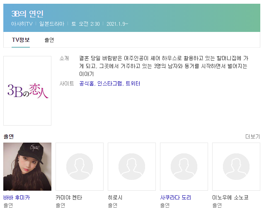The height and width of the screenshot is (211, 264).
Task: Click the 사쿠라다 도리 name link
Action: pyautogui.click(x=176, y=197)
